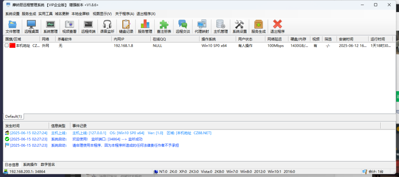Select the 192.168.1.8 IP cell
This screenshot has width=399, height=177.
tap(124, 46)
